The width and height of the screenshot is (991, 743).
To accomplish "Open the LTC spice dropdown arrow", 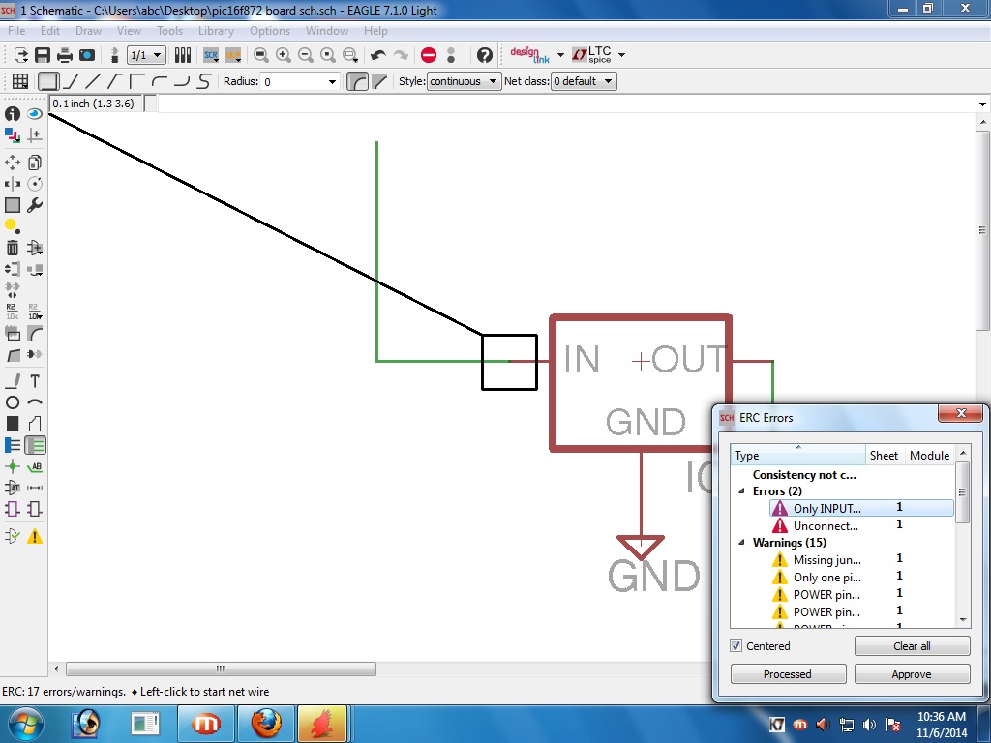I will point(621,55).
